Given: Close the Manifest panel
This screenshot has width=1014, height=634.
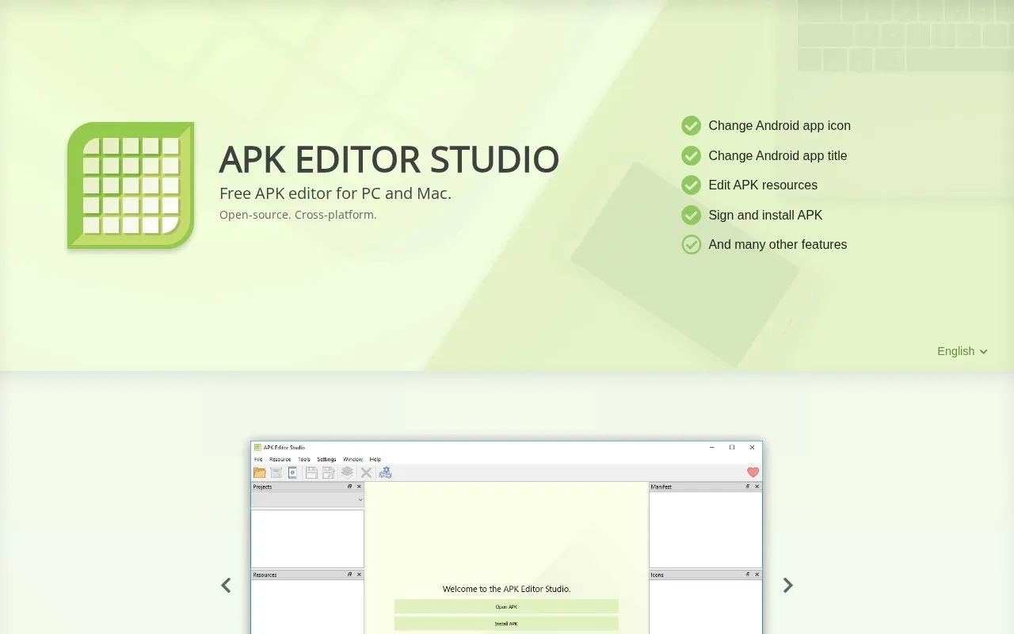Looking at the screenshot, I should [x=757, y=487].
